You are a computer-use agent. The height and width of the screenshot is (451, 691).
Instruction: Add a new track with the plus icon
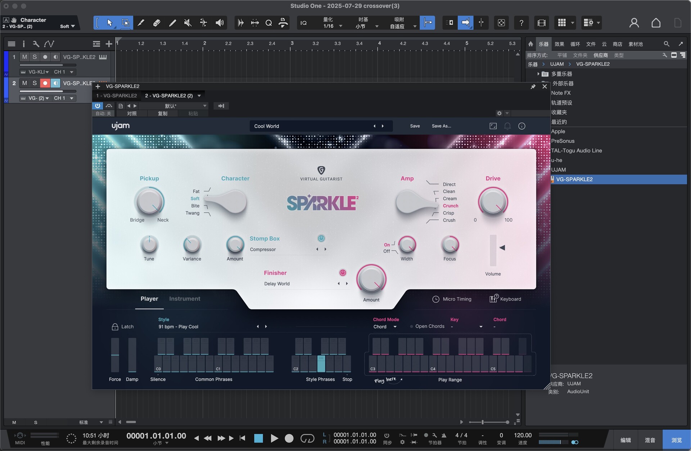109,44
